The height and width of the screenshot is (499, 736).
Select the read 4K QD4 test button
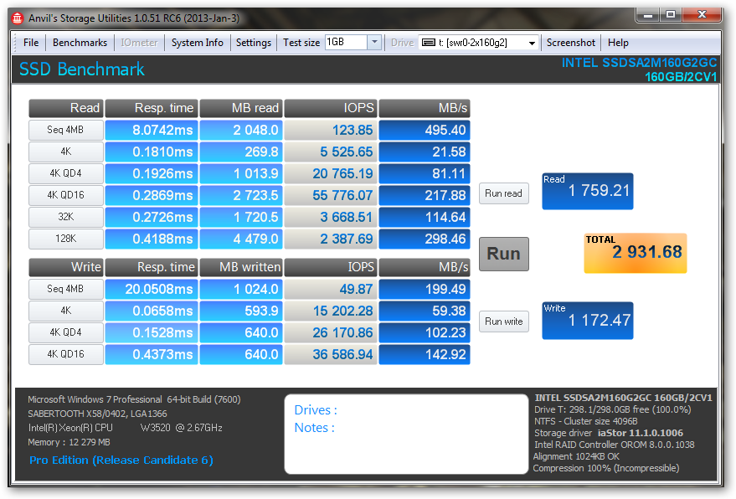click(x=65, y=173)
